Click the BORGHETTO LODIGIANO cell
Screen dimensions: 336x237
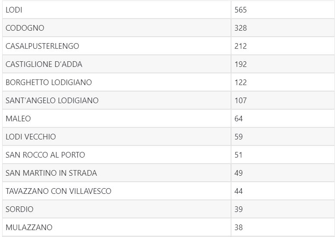(49, 82)
